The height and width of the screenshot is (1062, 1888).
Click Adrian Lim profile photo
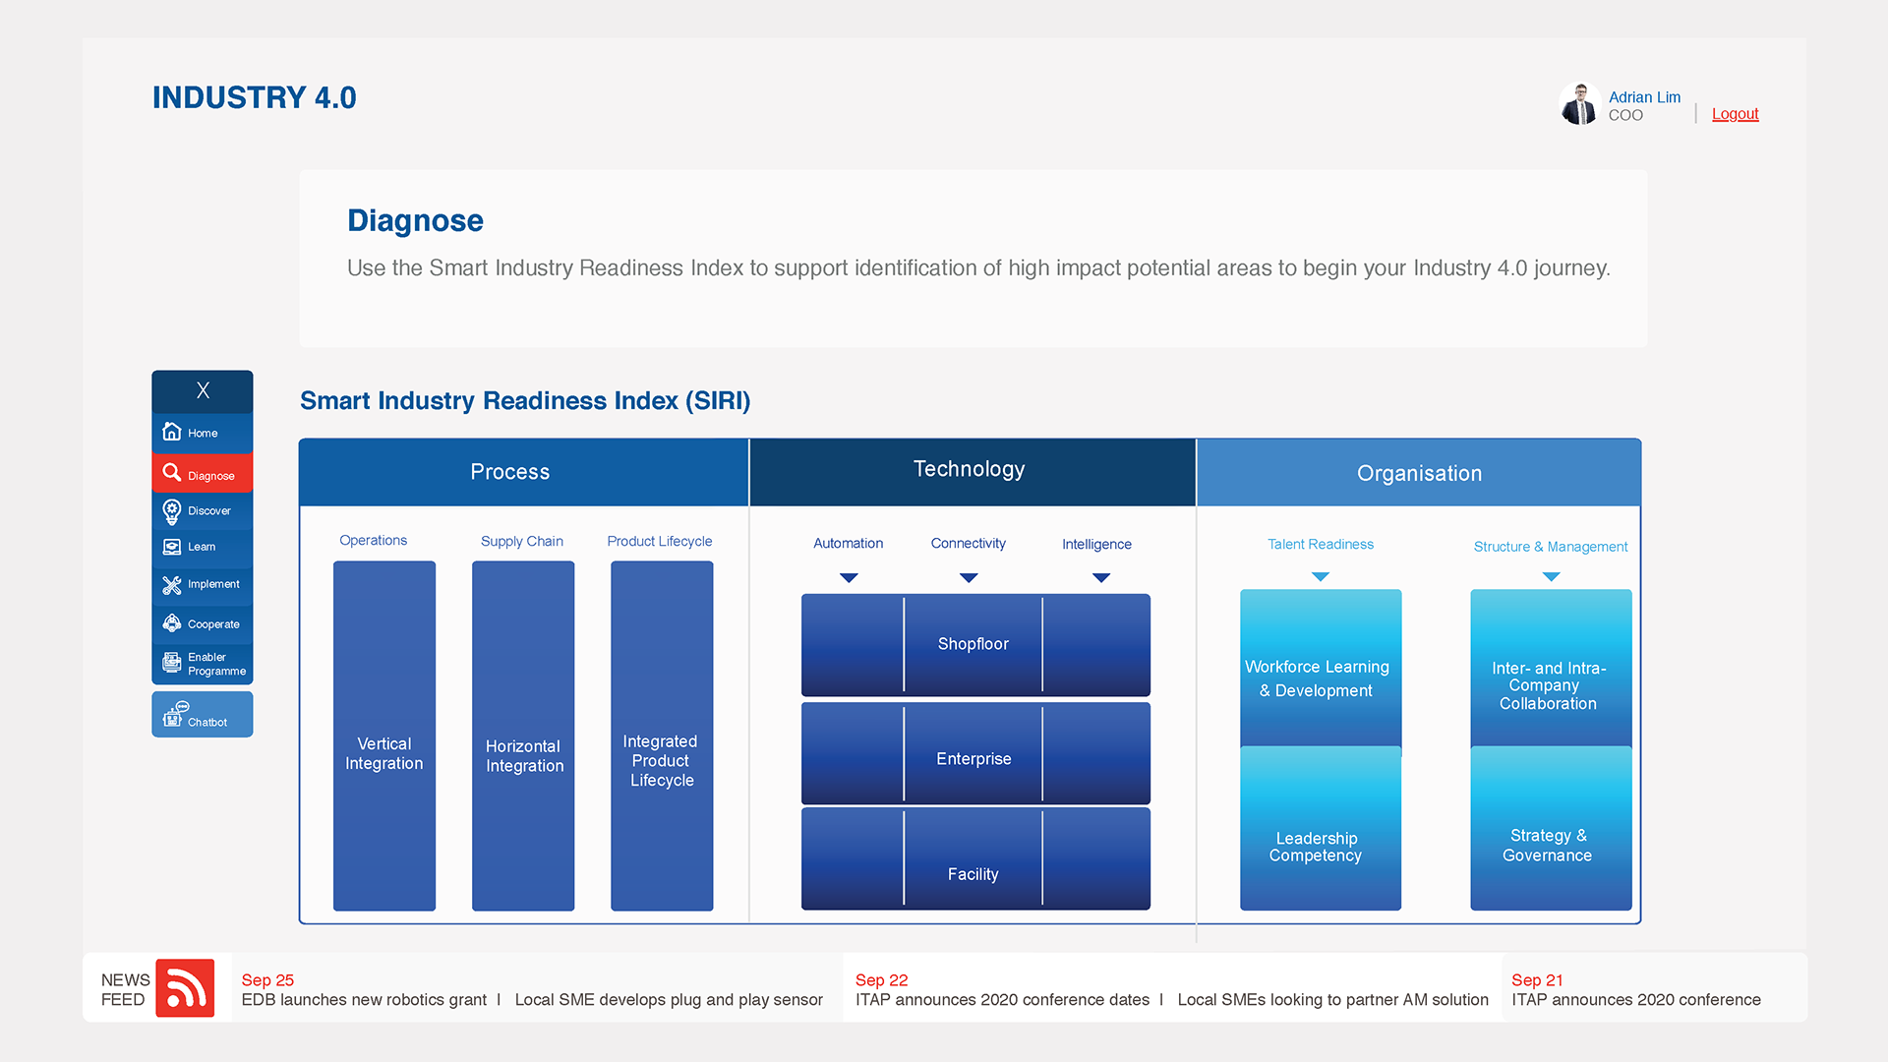(x=1580, y=104)
